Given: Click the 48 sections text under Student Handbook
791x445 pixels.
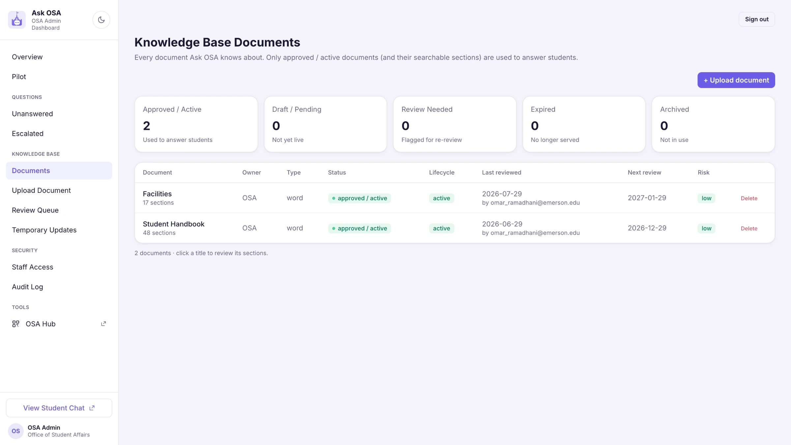Looking at the screenshot, I should (x=159, y=233).
